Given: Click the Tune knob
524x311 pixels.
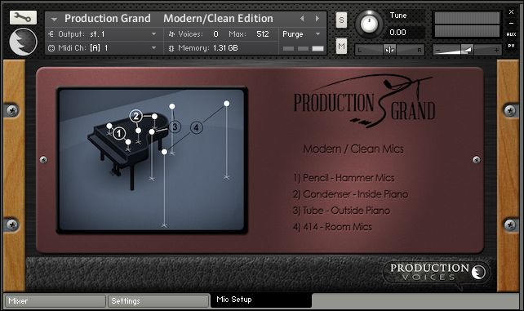Looking at the screenshot, I should pos(369,24).
